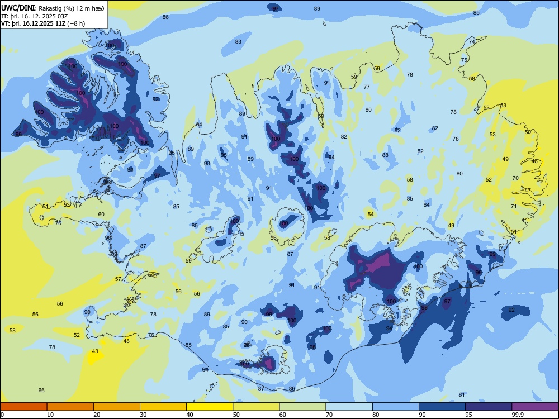This screenshot has height=419, width=559.
Task: Click the humidity value '88' on the map
Action: coord(385,155)
